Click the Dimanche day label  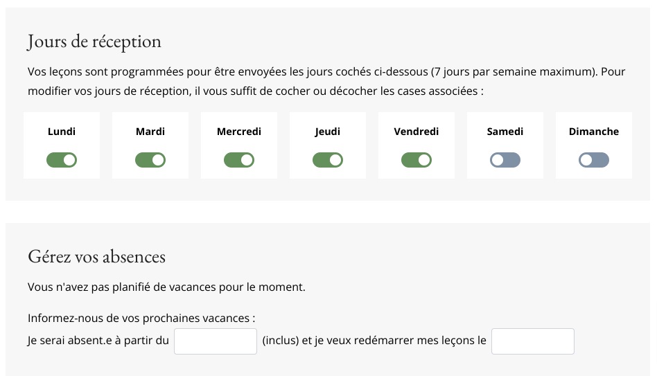(594, 132)
